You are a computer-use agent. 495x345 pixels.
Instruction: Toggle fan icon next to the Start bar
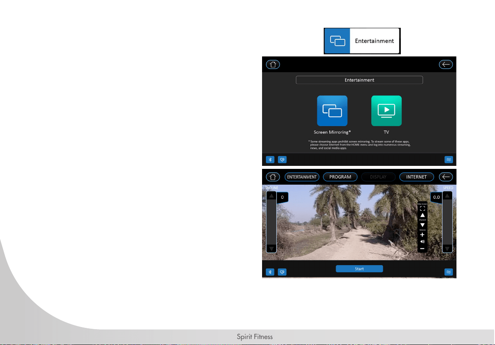coord(449,272)
